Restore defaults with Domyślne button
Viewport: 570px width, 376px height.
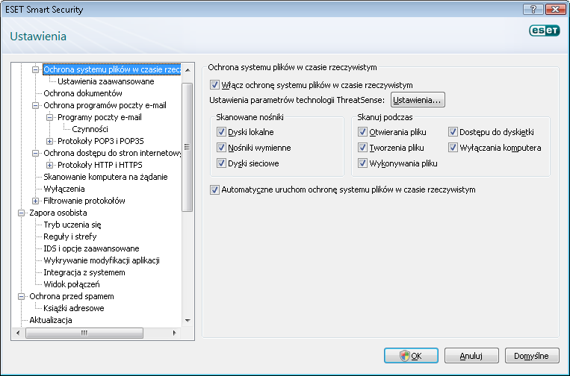point(532,356)
